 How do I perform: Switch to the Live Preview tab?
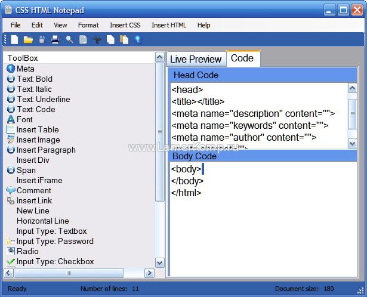[x=196, y=59]
